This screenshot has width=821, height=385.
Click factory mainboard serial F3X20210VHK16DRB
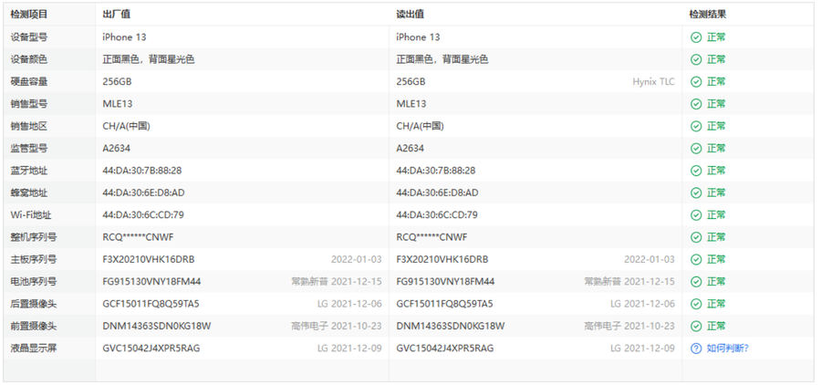(149, 259)
